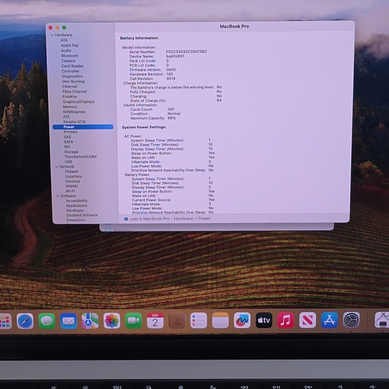The width and height of the screenshot is (389, 389).
Task: Select Locations under Network
Action: 73,176
